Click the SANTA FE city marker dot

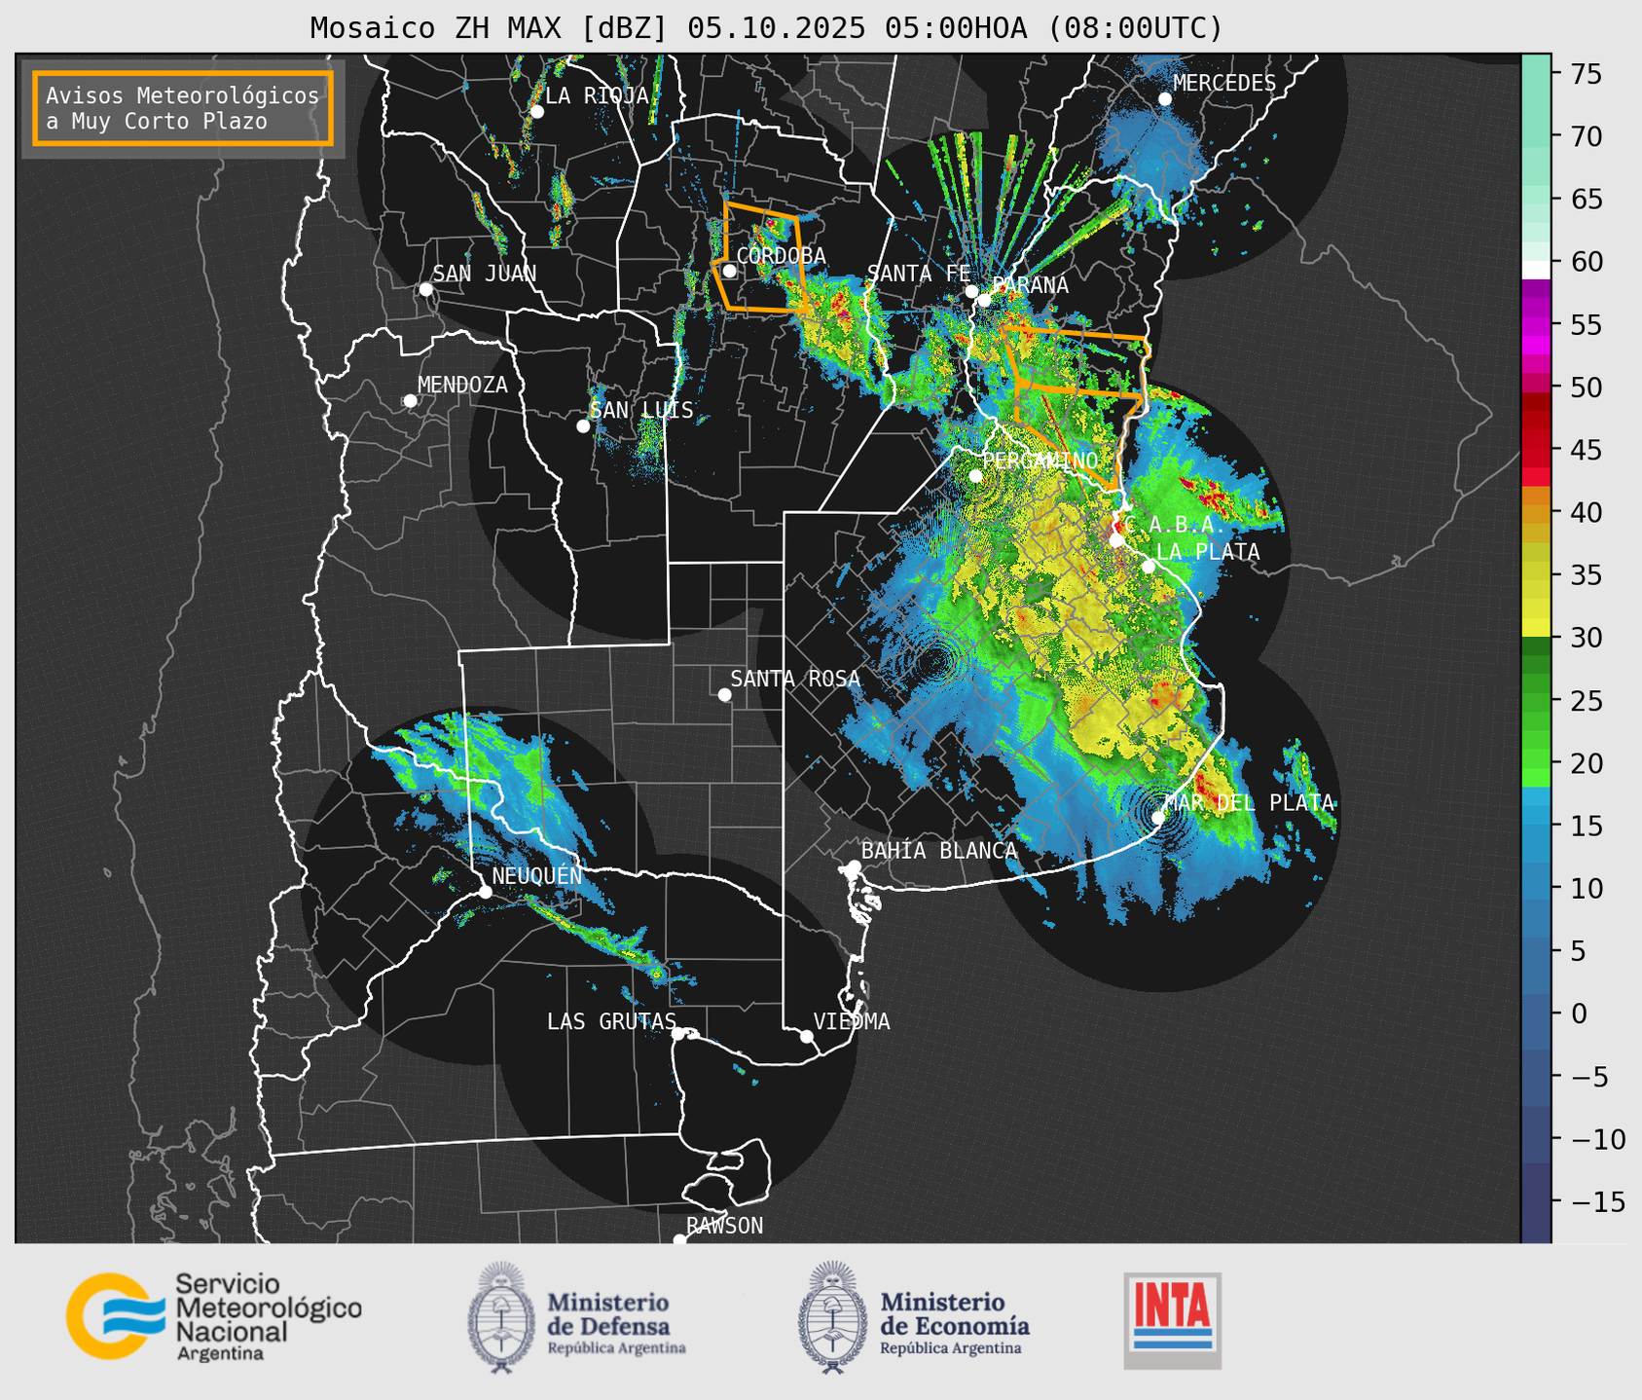coord(971,291)
